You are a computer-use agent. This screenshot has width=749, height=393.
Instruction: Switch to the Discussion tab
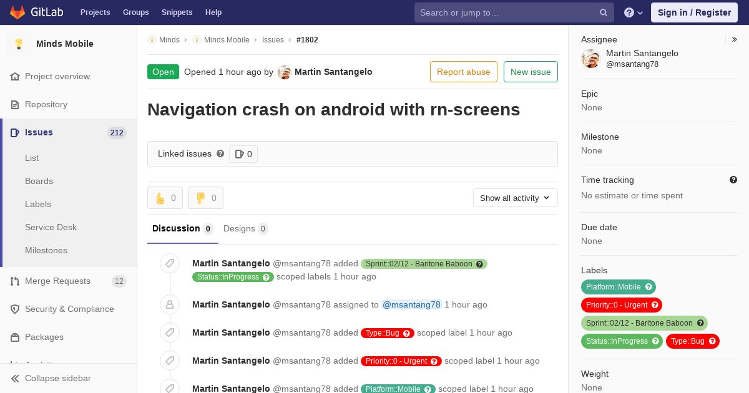tap(183, 228)
